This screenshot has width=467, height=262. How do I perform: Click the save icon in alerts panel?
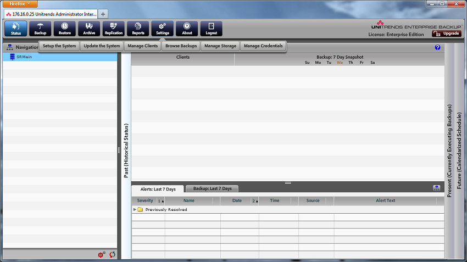tap(437, 188)
